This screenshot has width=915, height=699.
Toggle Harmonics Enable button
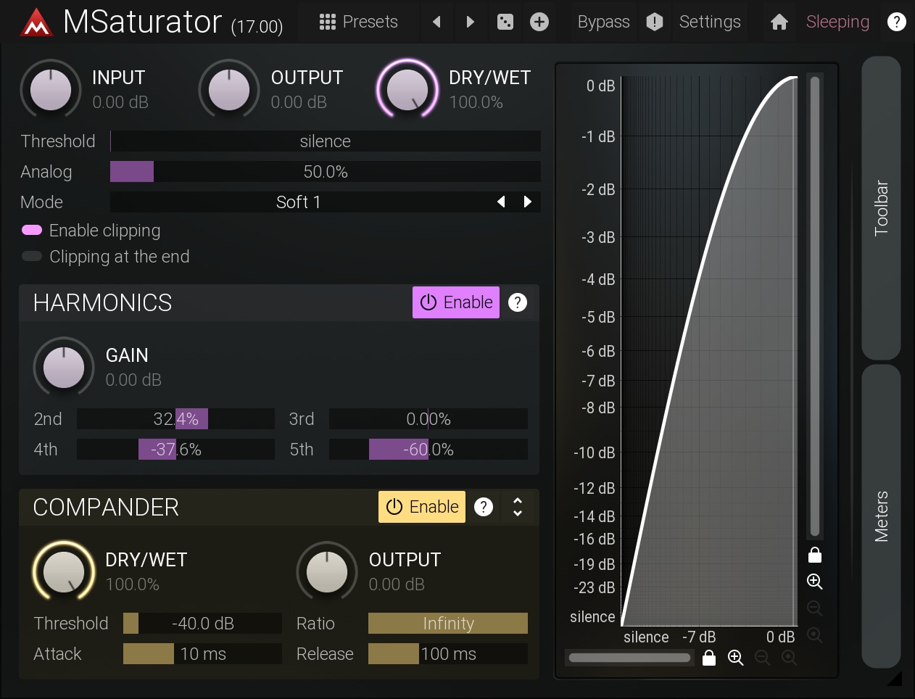pyautogui.click(x=456, y=302)
